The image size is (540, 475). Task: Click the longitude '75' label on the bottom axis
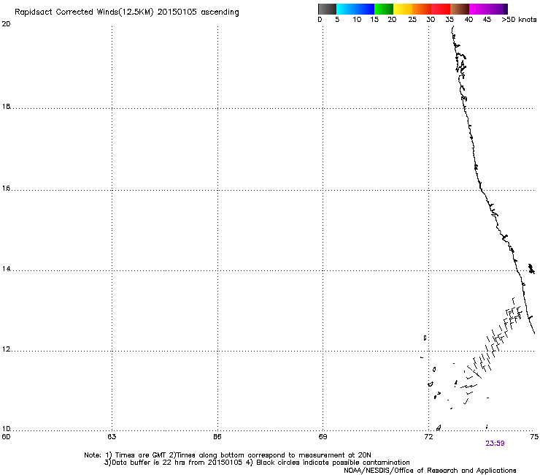(x=534, y=437)
